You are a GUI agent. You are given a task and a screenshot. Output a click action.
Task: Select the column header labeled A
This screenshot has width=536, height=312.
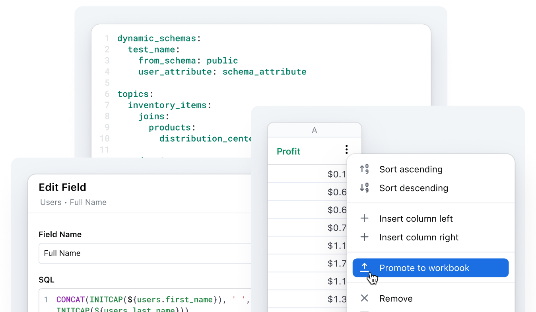pos(315,130)
